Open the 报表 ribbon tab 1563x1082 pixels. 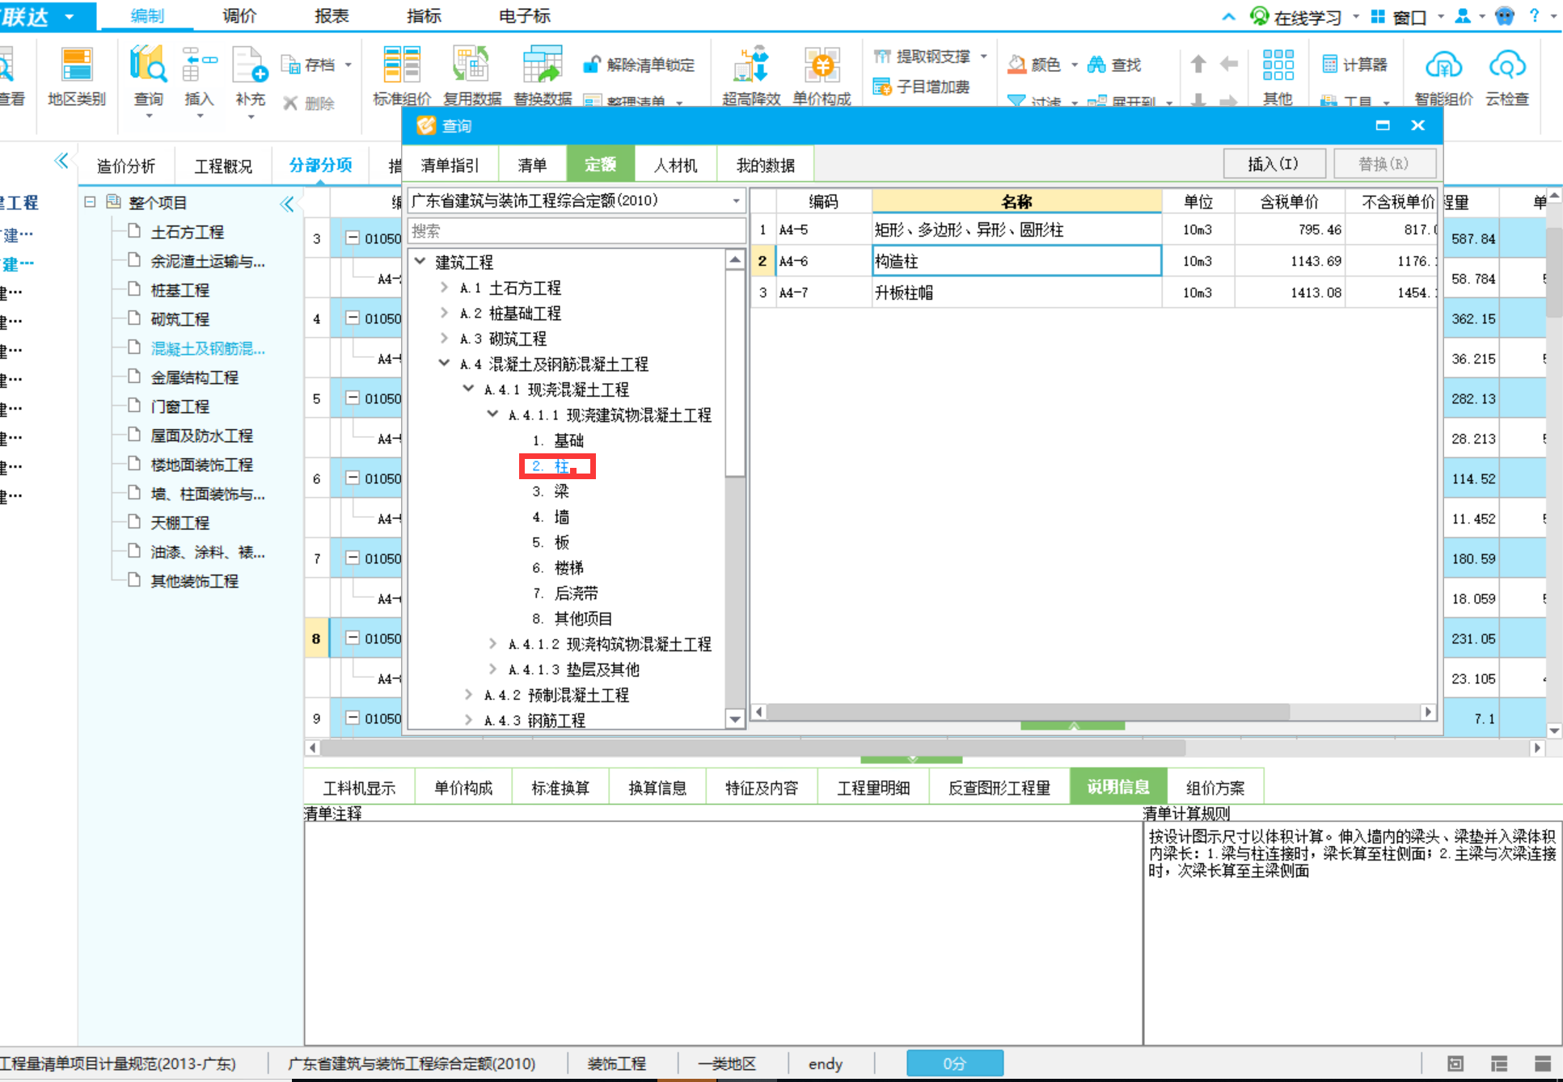pyautogui.click(x=332, y=15)
